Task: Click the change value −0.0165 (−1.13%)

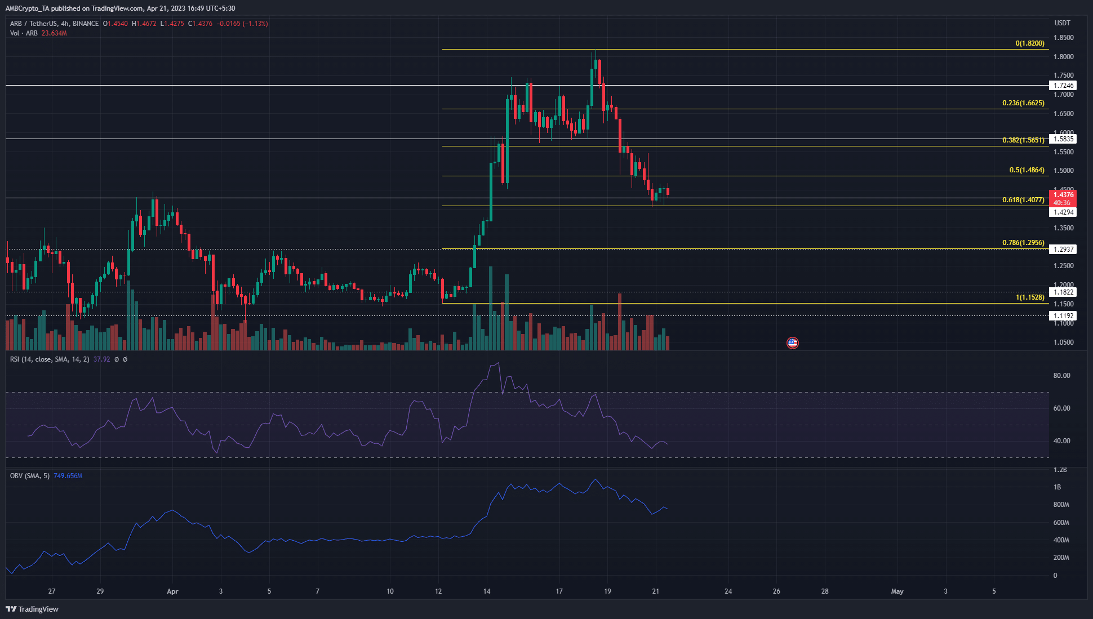Action: 242,24
